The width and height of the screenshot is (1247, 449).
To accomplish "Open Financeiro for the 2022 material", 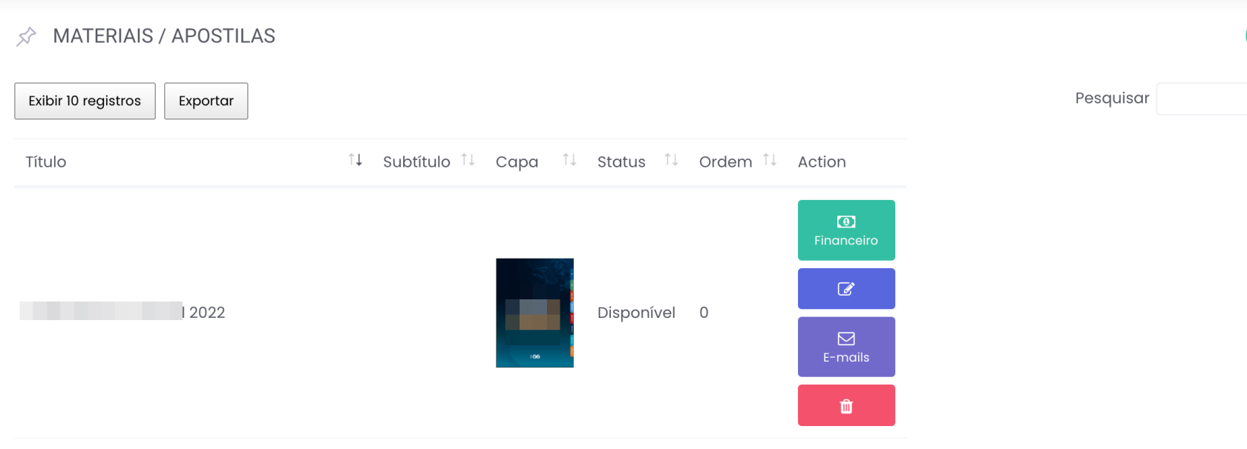I will 846,230.
